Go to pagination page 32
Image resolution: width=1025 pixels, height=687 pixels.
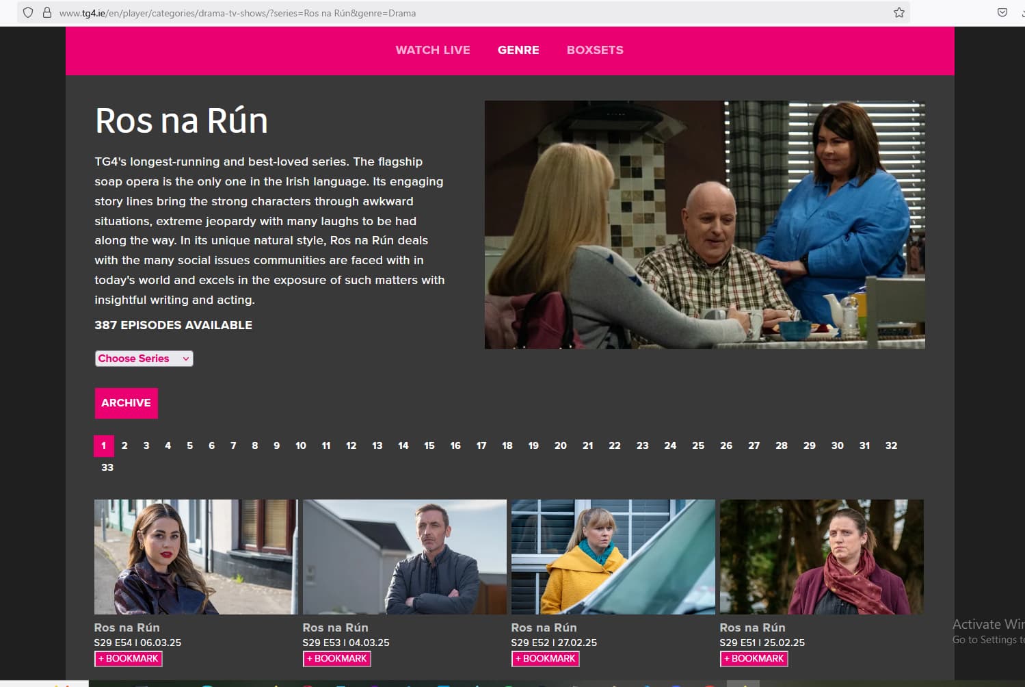click(891, 445)
